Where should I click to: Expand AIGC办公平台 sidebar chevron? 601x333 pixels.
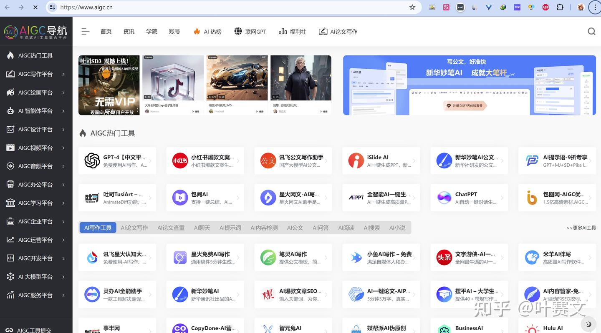[63, 185]
